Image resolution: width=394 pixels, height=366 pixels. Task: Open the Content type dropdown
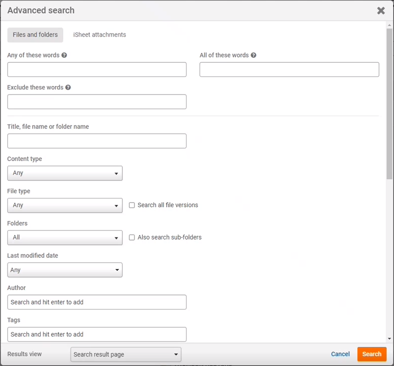coord(65,173)
